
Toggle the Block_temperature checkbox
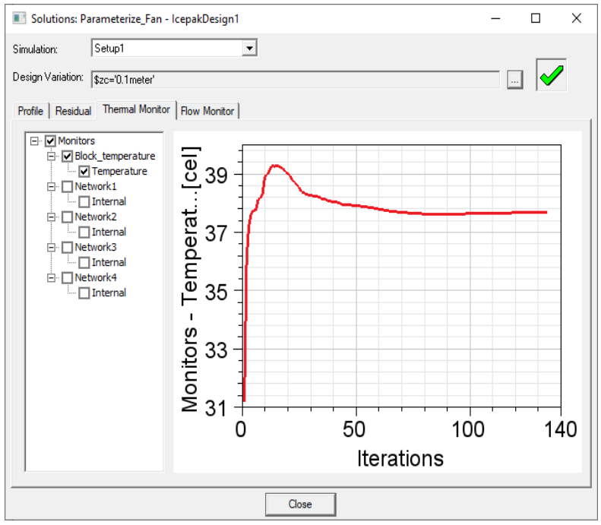(68, 156)
